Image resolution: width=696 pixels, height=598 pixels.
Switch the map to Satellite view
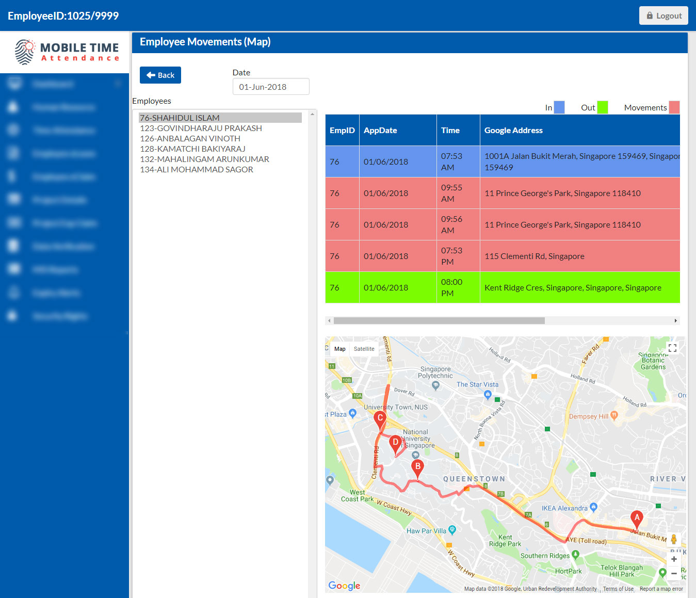(x=364, y=349)
